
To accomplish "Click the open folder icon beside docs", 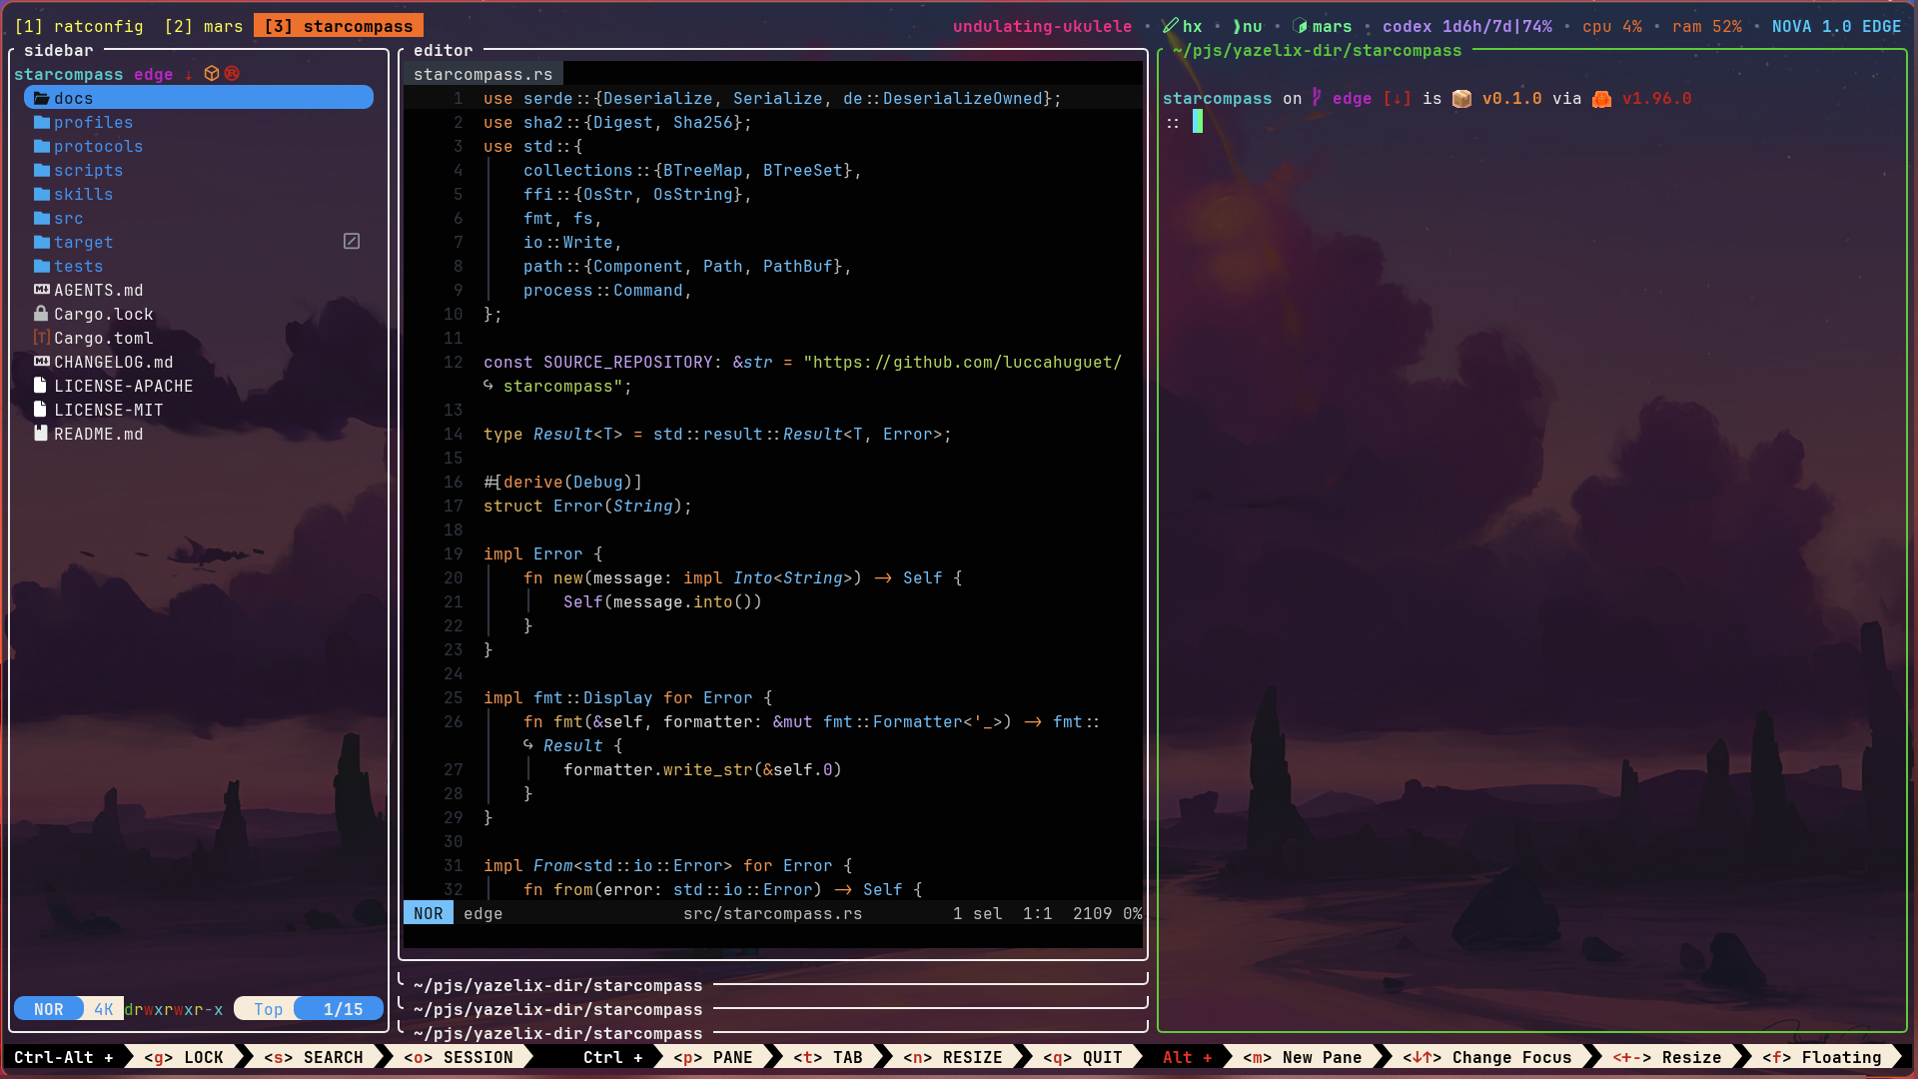I will pyautogui.click(x=41, y=98).
